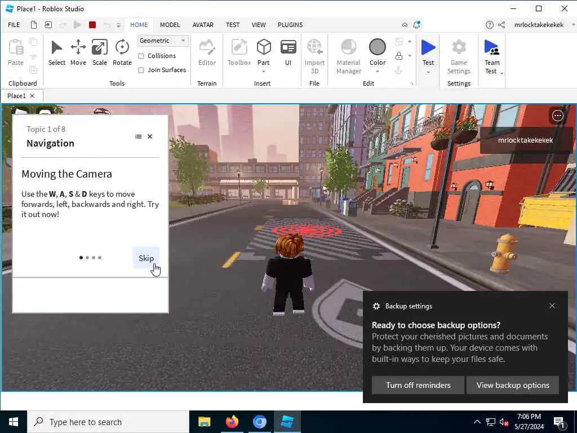This screenshot has height=433, width=577.
Task: Open the Material Manager
Action: click(348, 57)
